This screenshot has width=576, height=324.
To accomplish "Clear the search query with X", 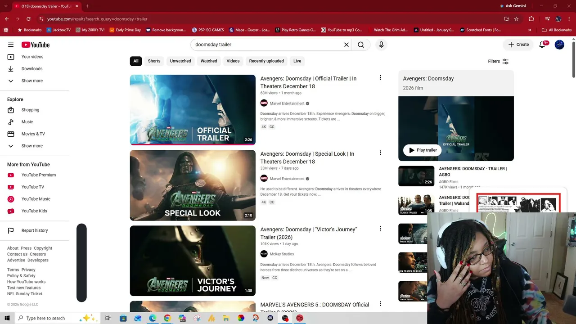I will [346, 45].
